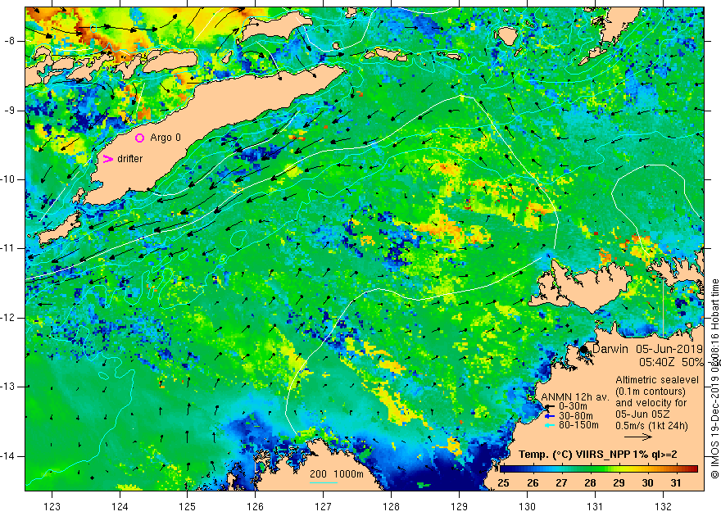This screenshot has height=516, width=721.
Task: Click the latitude label '-11'
Action: tap(8, 248)
